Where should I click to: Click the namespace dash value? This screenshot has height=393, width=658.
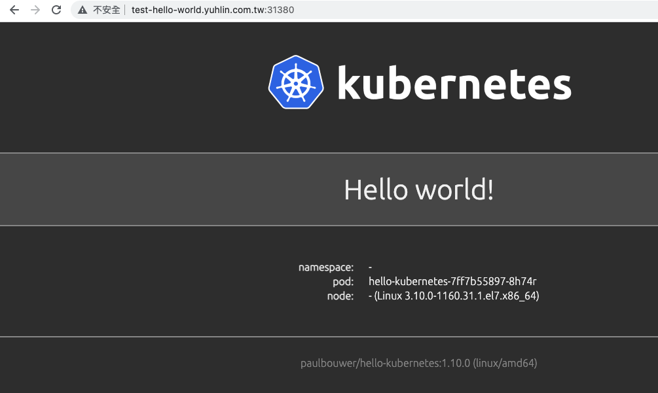pyautogui.click(x=370, y=267)
